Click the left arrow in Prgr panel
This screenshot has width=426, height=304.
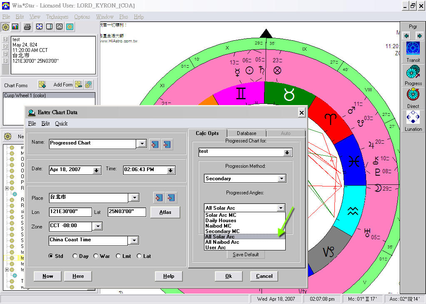pos(407,36)
